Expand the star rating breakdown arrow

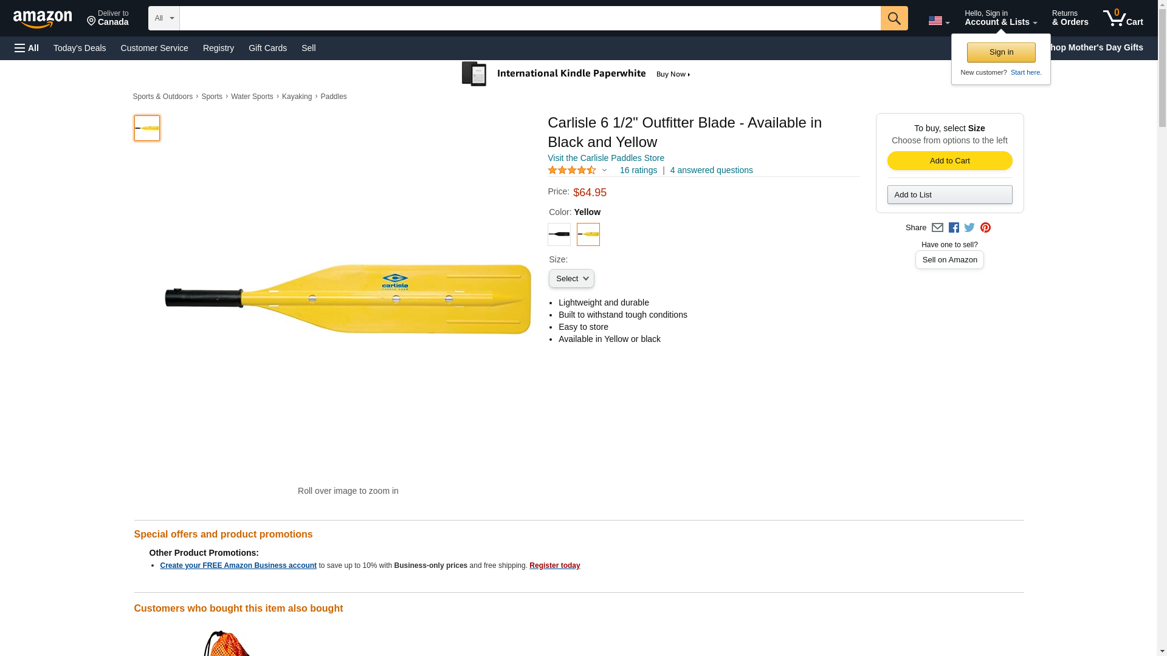tap(604, 171)
